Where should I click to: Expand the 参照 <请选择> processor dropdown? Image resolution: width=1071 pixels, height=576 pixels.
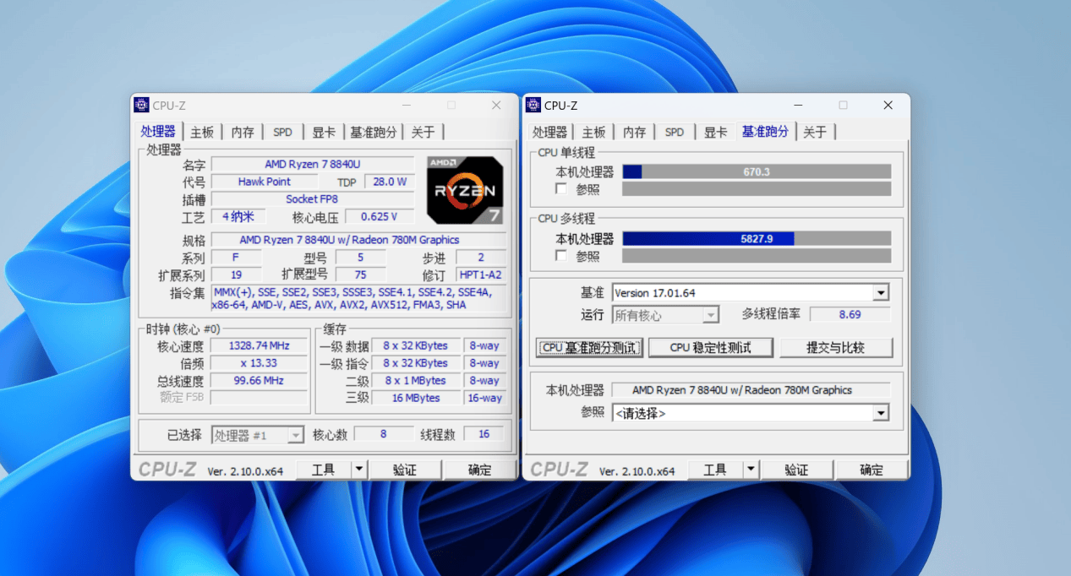pos(881,413)
